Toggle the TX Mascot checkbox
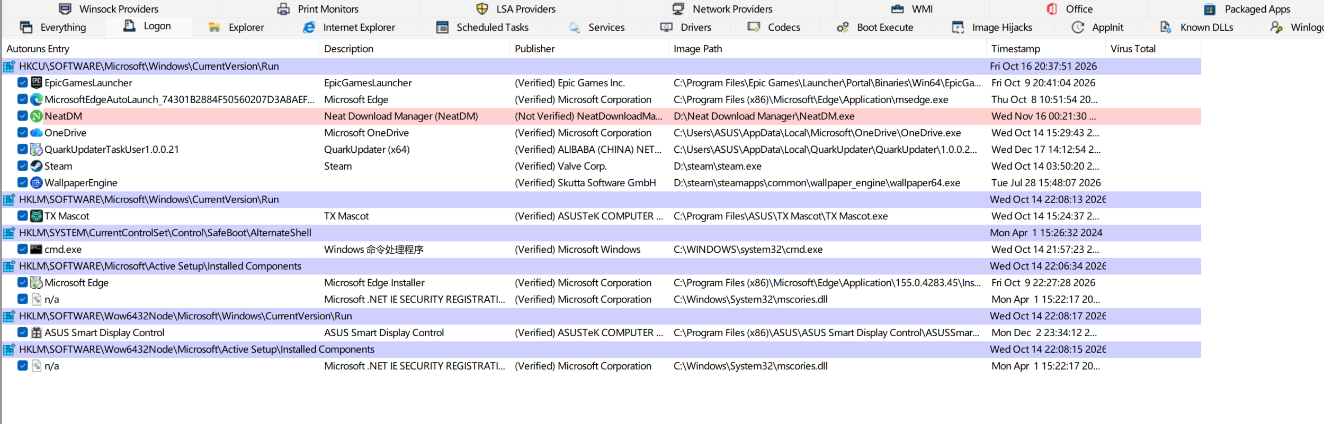 pyautogui.click(x=22, y=216)
